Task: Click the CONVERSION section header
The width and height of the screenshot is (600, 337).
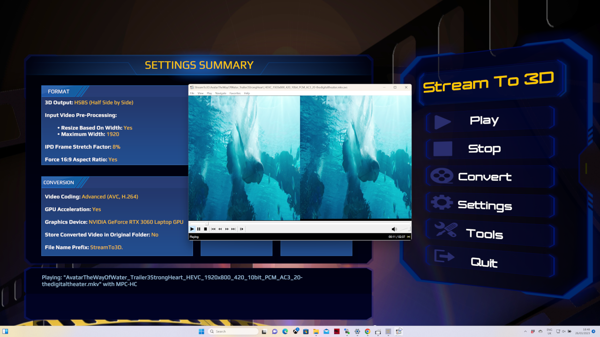Action: click(59, 183)
